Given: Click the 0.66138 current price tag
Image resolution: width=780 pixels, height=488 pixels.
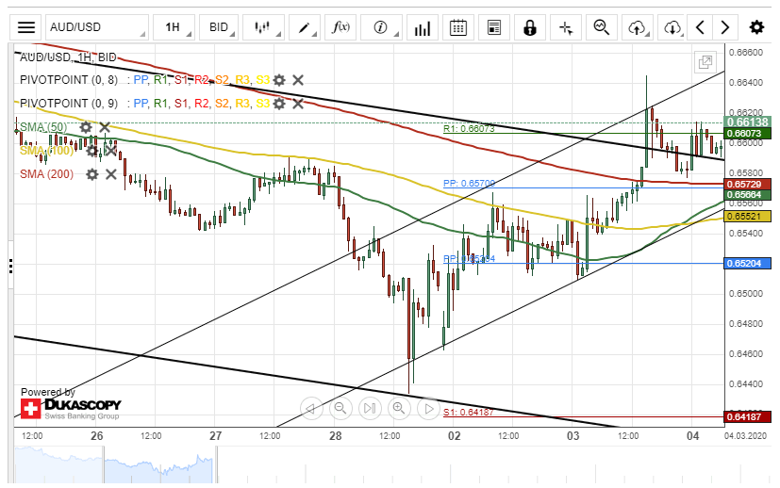Looking at the screenshot, I should tap(748, 122).
